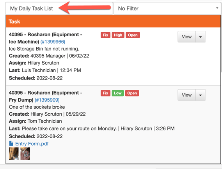View the Ice Machine task
The width and height of the screenshot is (222, 169).
[186, 37]
